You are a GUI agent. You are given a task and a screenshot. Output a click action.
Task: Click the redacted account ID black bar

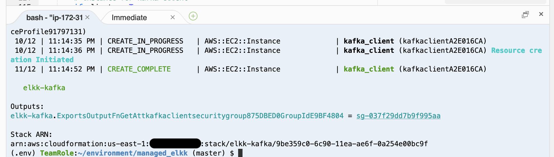click(x=175, y=144)
